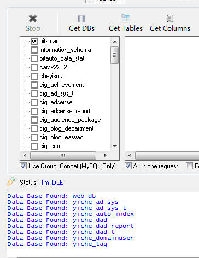The height and width of the screenshot is (258, 199).
Task: Click log line ending in yiche_dad
Action: pyautogui.click(x=57, y=220)
